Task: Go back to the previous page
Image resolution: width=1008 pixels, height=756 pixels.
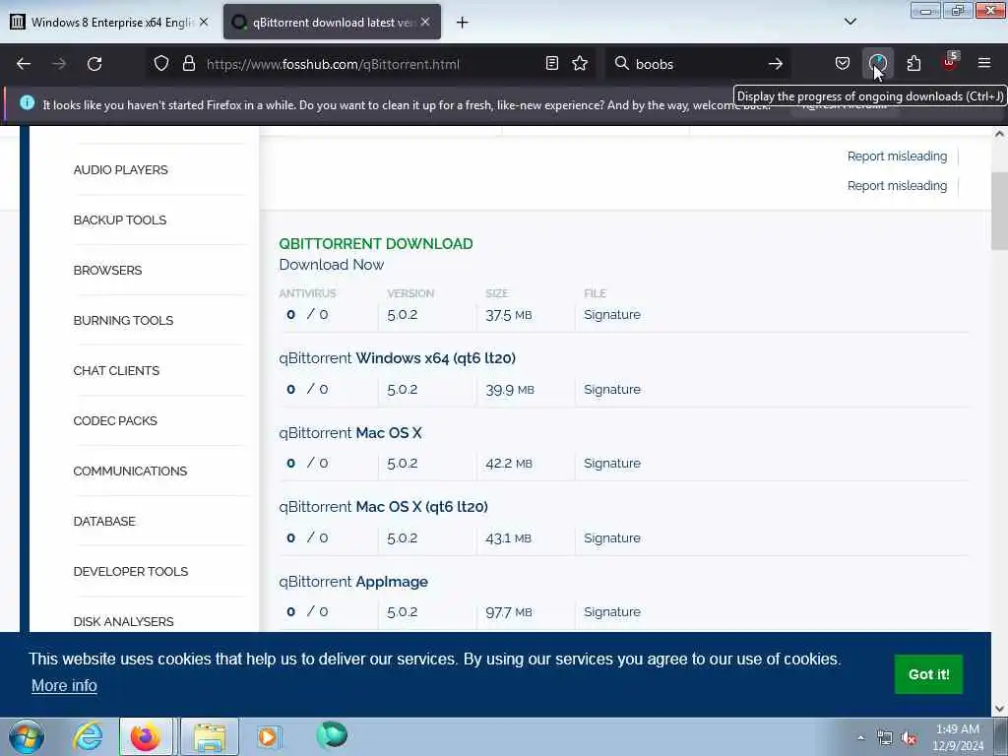Action: [24, 64]
